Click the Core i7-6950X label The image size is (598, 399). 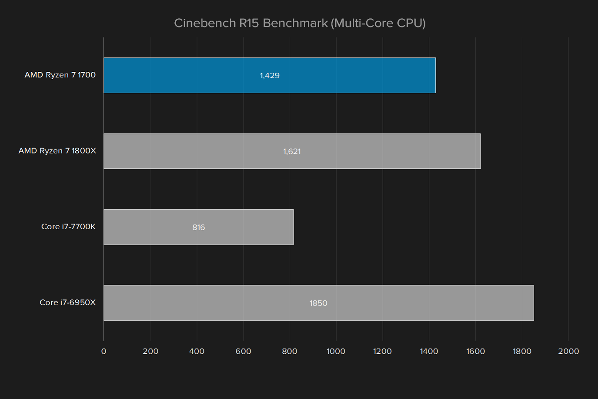[67, 302]
